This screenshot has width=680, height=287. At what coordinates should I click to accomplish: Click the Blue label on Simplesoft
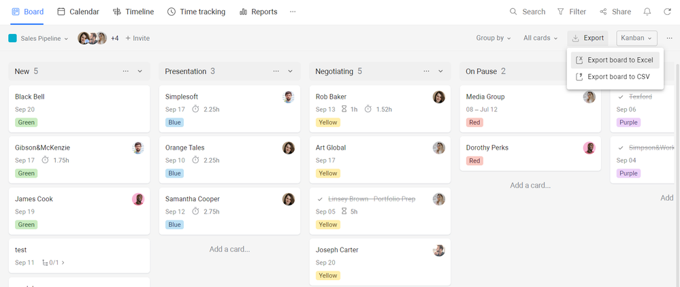pyautogui.click(x=174, y=122)
